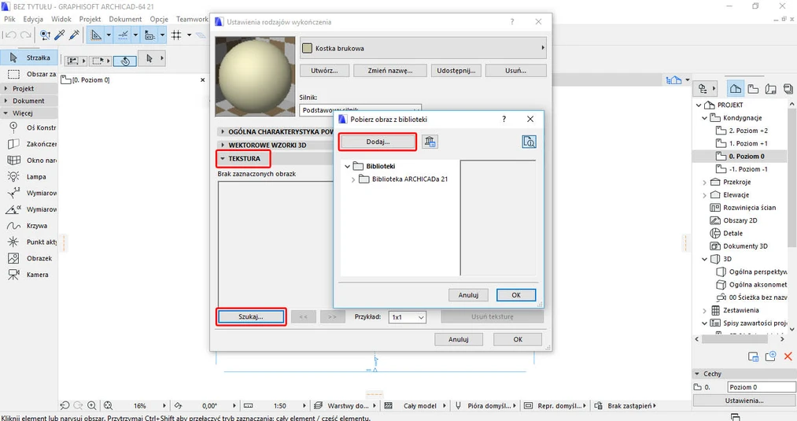The width and height of the screenshot is (797, 421).
Task: Toggle the grid snap icon
Action: [x=176, y=35]
